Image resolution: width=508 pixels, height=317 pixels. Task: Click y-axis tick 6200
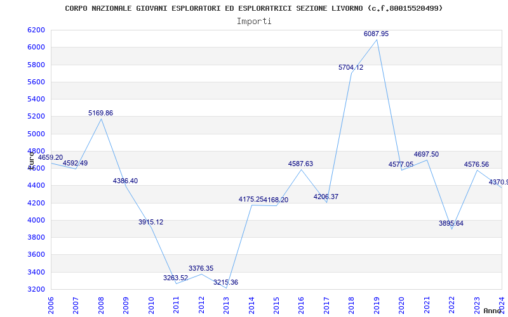pyautogui.click(x=36, y=30)
